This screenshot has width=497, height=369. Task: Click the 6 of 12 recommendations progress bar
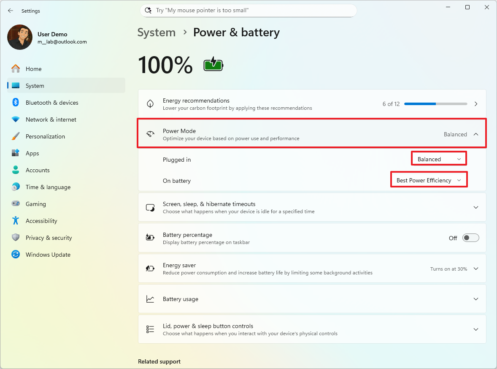tap(435, 103)
